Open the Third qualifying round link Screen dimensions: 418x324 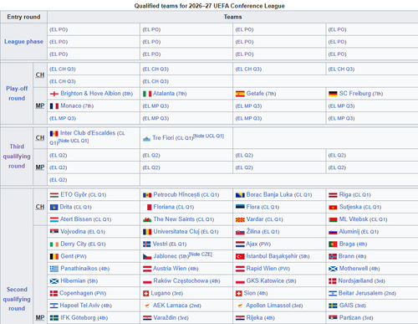point(17,157)
